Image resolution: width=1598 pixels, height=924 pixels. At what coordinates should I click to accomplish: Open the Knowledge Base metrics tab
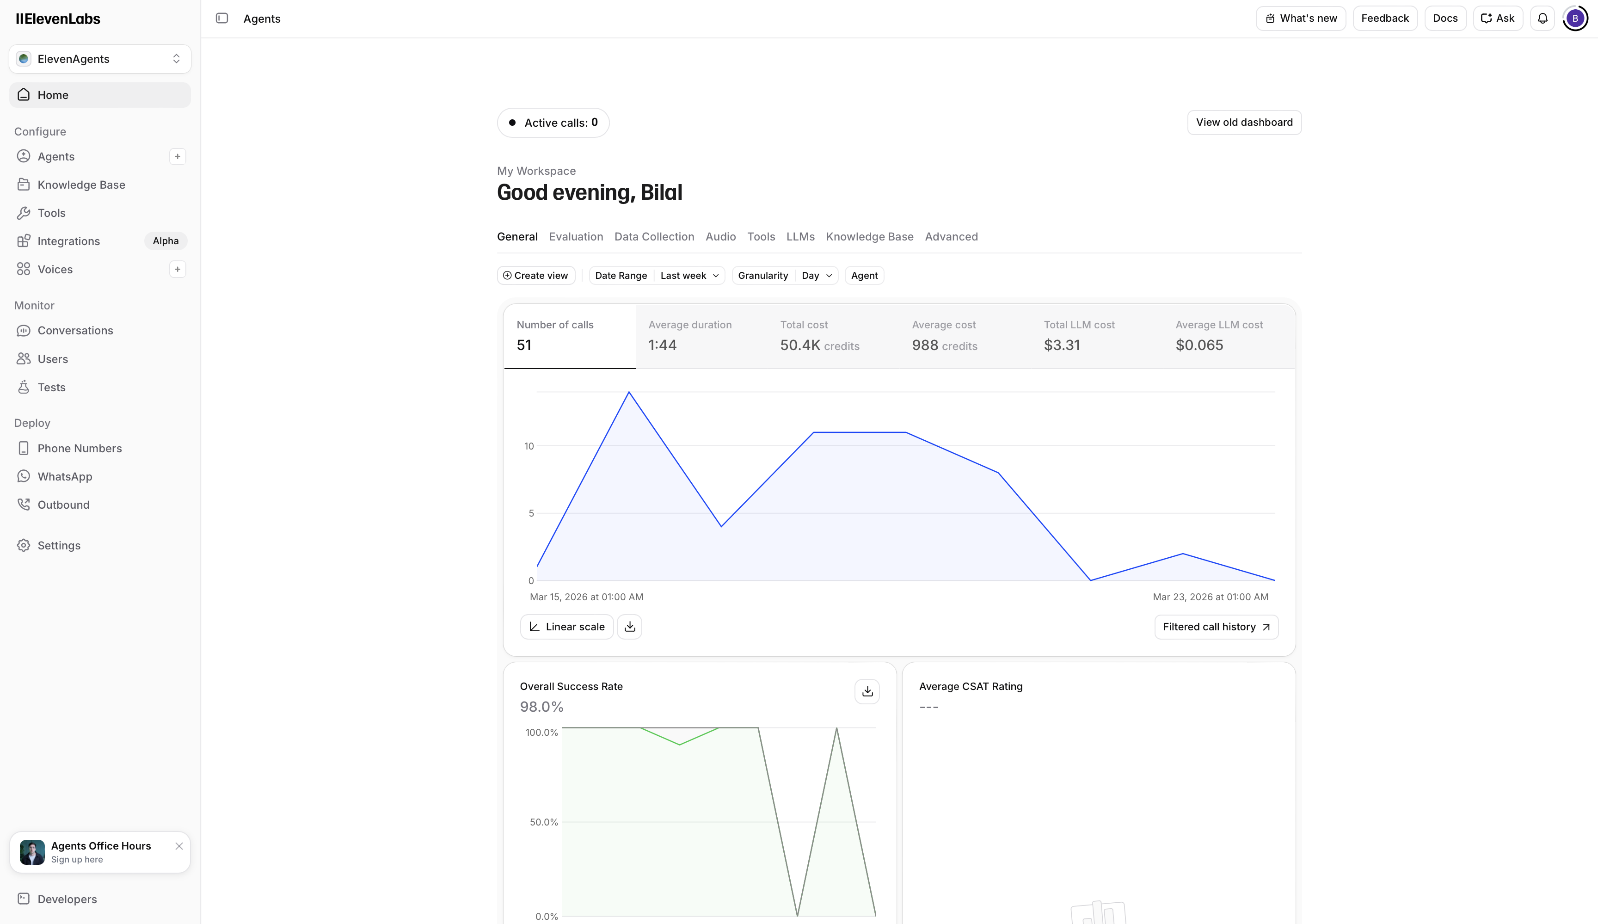(869, 236)
